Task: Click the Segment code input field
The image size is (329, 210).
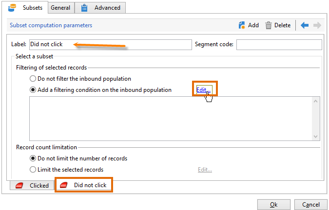Action: (x=279, y=45)
